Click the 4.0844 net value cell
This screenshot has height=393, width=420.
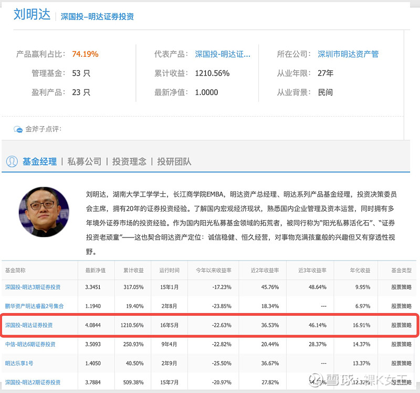(x=93, y=325)
